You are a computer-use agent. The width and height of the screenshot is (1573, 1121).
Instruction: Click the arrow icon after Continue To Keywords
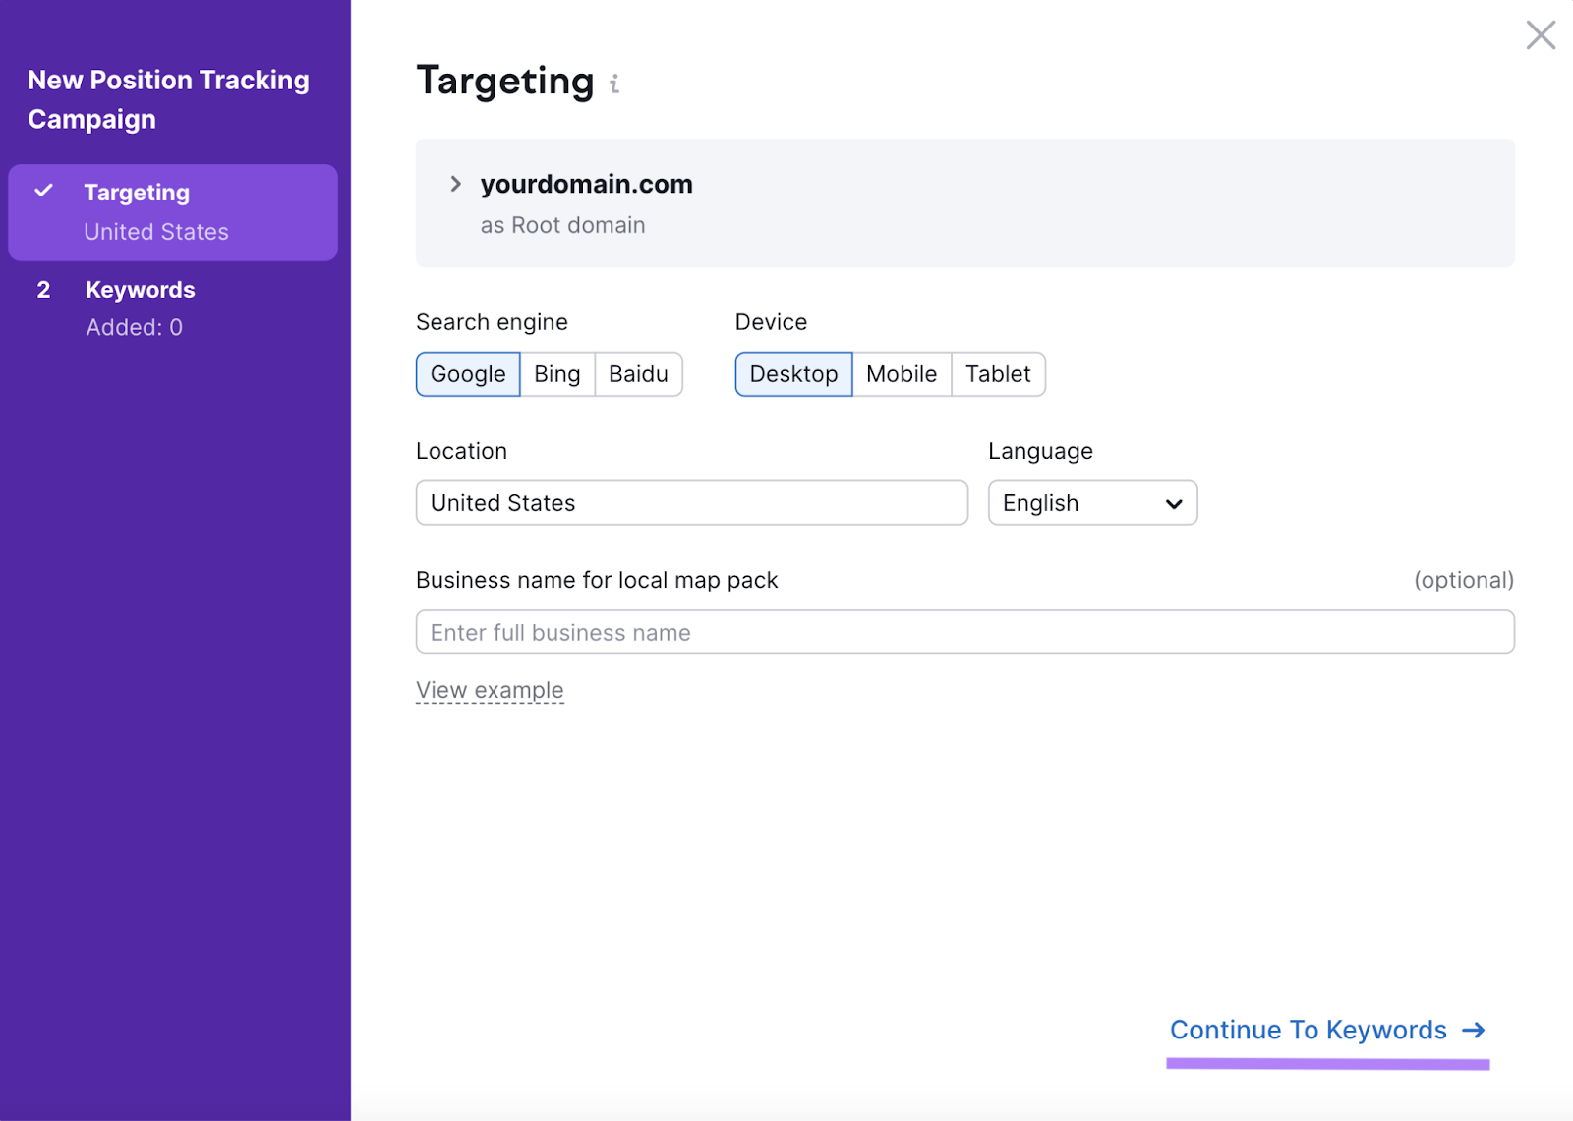tap(1474, 1030)
